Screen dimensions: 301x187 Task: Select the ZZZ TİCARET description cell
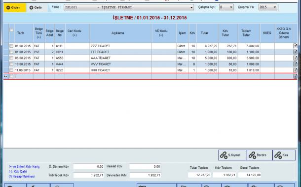pyautogui.click(x=121, y=46)
